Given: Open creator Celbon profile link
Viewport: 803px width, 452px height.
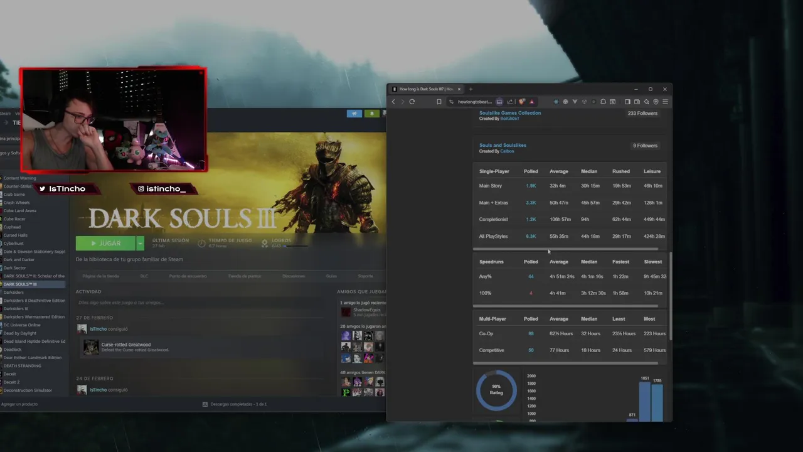Looking at the screenshot, I should [x=507, y=151].
